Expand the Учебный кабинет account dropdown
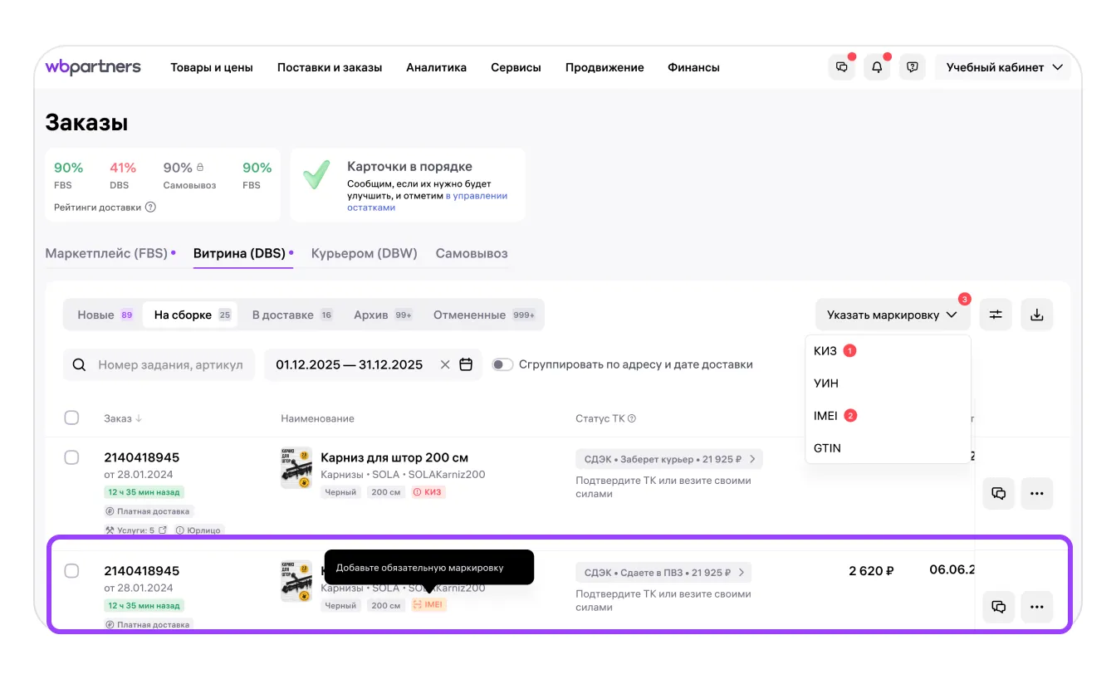This screenshot has width=1116, height=679. [x=1006, y=67]
